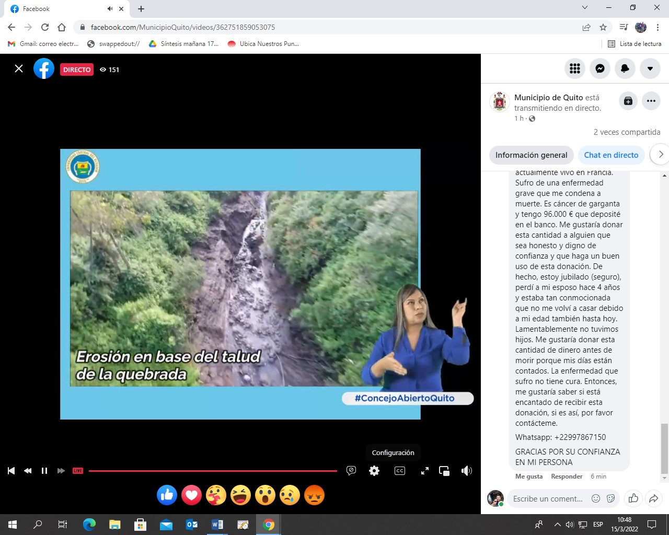Open the Municipio de Quito page link
Image resolution: width=669 pixels, height=535 pixels.
coord(548,98)
